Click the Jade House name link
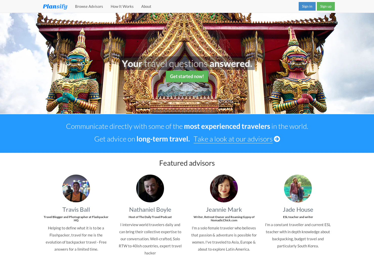The height and width of the screenshot is (262, 374). tap(298, 209)
